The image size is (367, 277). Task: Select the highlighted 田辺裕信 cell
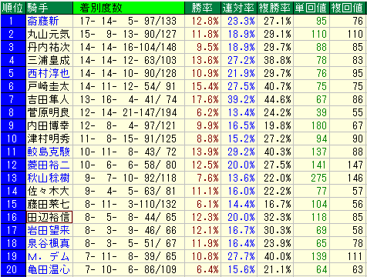pyautogui.click(x=49, y=217)
